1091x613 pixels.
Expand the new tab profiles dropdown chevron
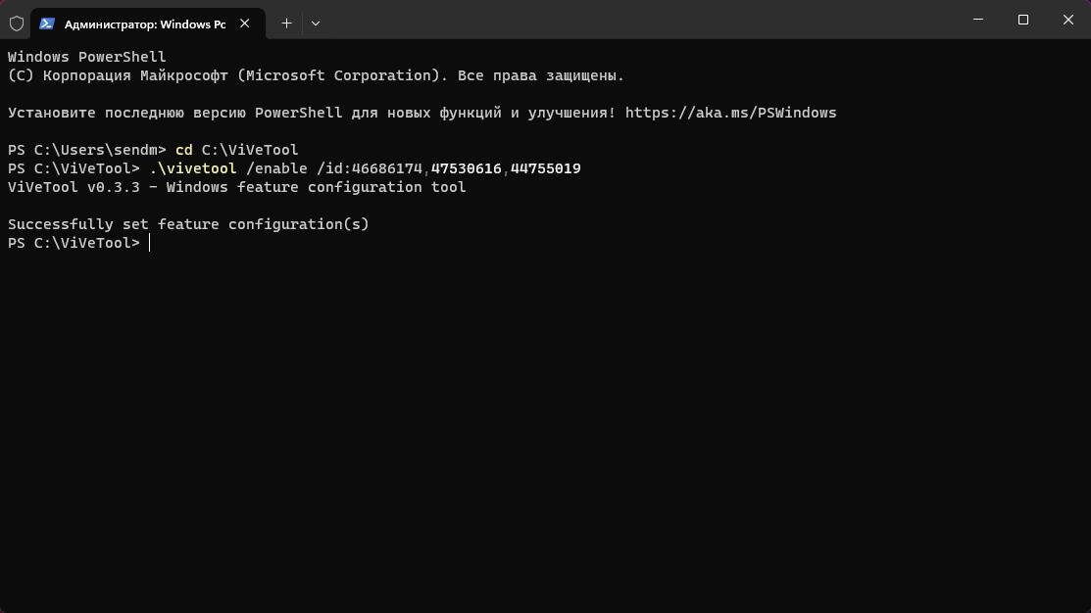pyautogui.click(x=316, y=24)
